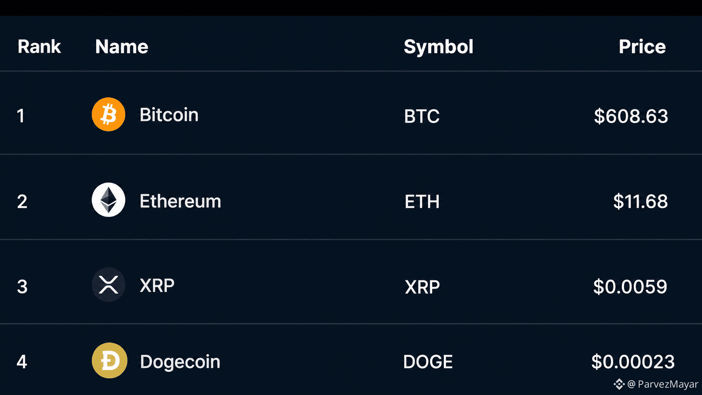Click the Bitcoin price $608.63
This screenshot has width=702, height=395.
[631, 116]
